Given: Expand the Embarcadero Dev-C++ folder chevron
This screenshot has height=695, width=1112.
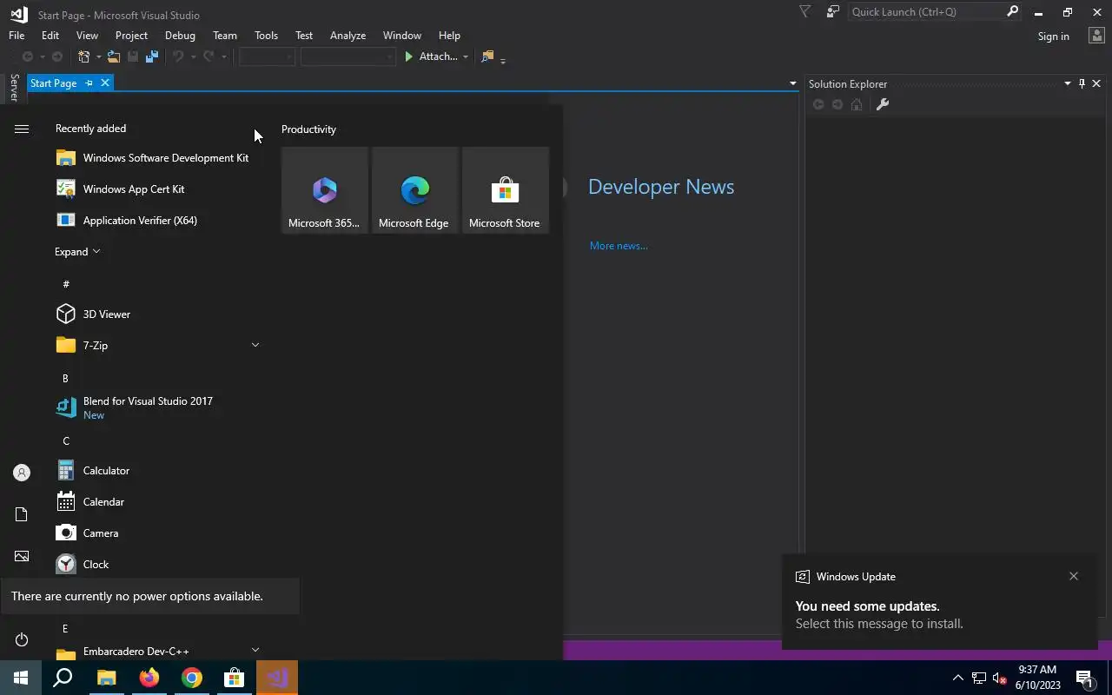Looking at the screenshot, I should coord(255,650).
